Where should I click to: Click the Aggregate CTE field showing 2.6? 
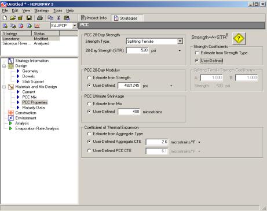(157, 142)
